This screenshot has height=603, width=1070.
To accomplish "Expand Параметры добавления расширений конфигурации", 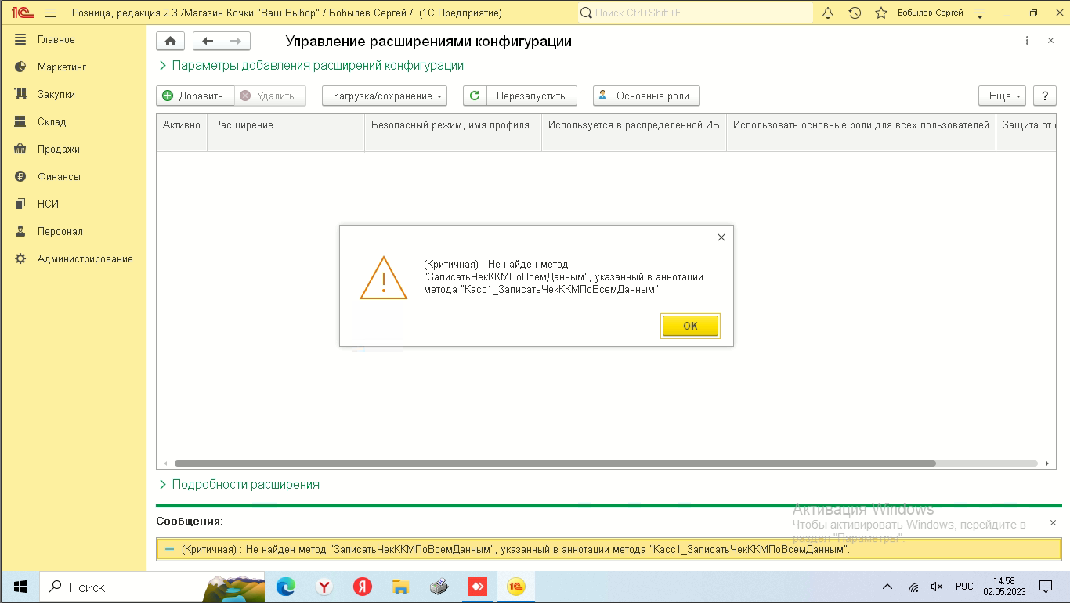I will pyautogui.click(x=312, y=66).
